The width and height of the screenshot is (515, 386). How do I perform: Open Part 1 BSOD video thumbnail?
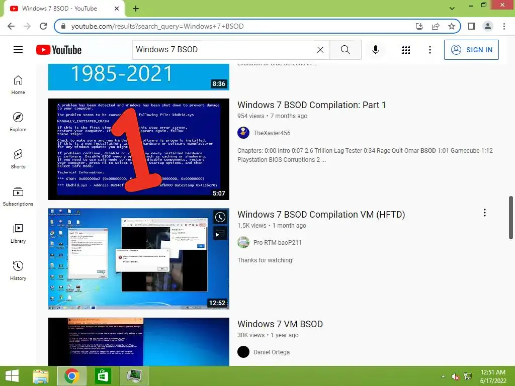tap(139, 149)
